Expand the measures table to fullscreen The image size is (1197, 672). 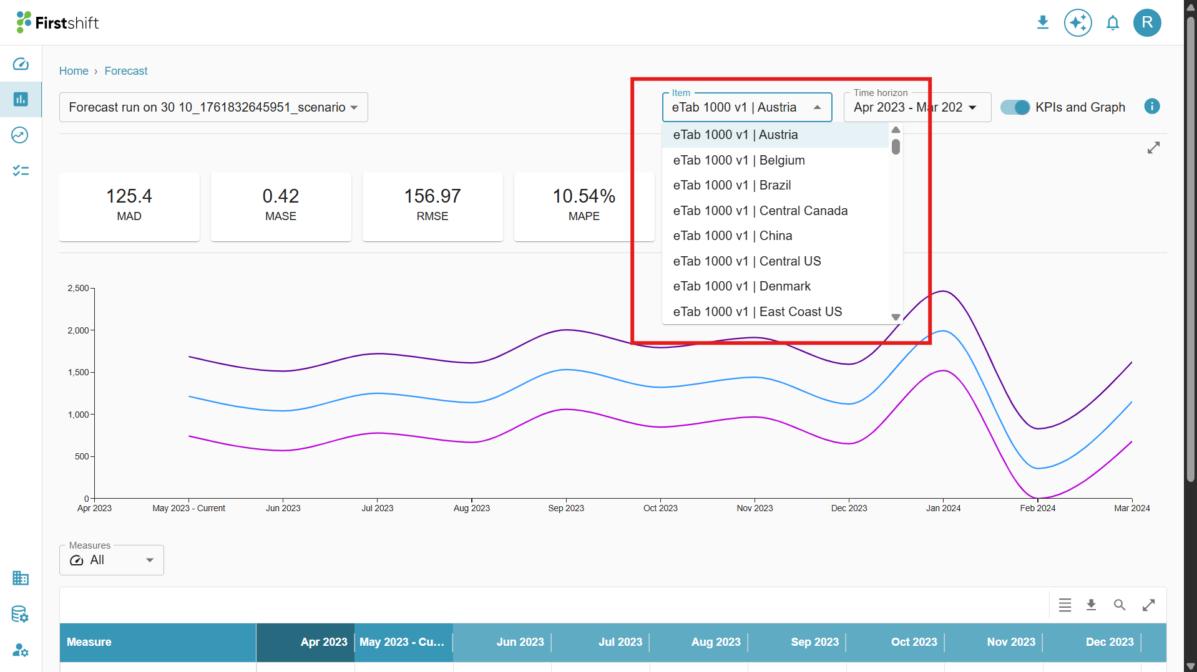[1149, 605]
